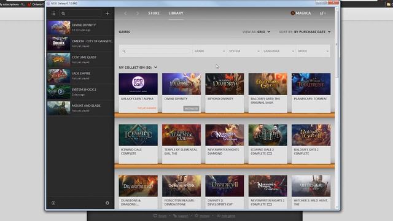Select Costume Quest in the sidebar
The height and width of the screenshot is (221, 393).
tap(80, 60)
